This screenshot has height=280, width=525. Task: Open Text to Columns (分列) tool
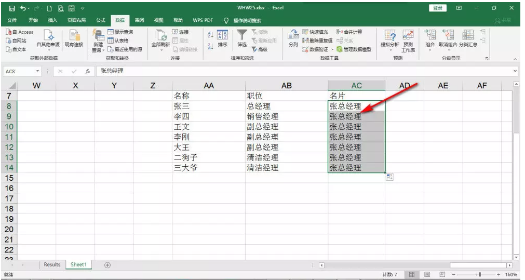click(293, 37)
